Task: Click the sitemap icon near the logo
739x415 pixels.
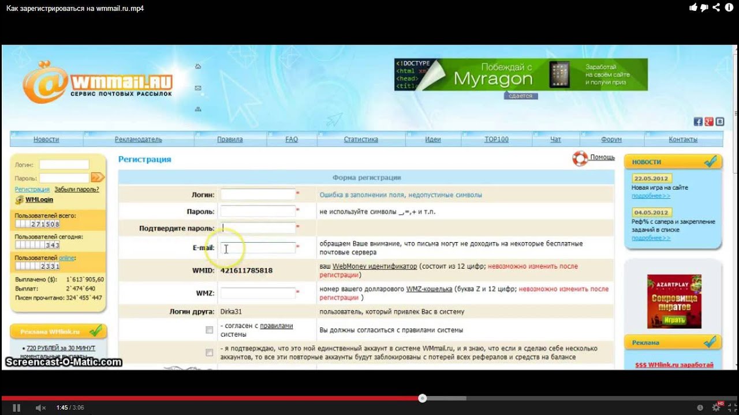Action: pos(198,108)
